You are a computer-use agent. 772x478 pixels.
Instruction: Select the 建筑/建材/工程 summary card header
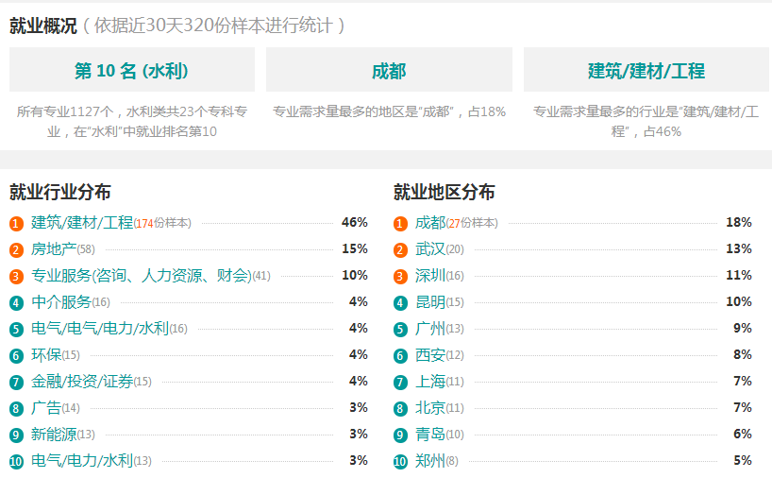(646, 70)
